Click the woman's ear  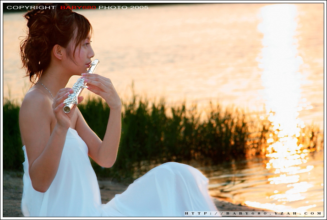coord(59,51)
